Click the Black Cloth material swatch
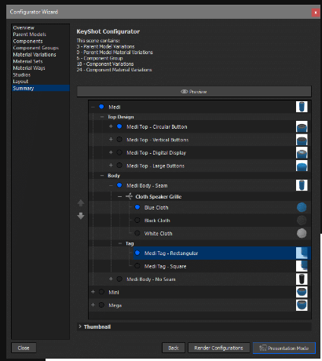Image resolution: width=322 pixels, height=361 pixels. coord(302,221)
